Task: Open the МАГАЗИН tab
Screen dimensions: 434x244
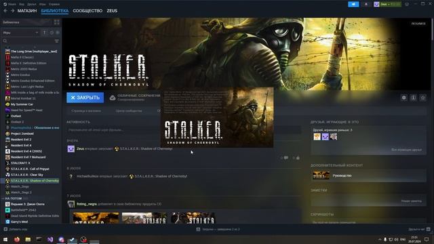Action: point(27,11)
